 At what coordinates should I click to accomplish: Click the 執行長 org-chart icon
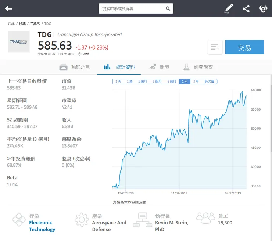point(142,220)
